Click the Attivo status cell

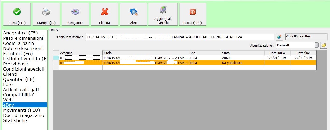[x=243, y=58]
